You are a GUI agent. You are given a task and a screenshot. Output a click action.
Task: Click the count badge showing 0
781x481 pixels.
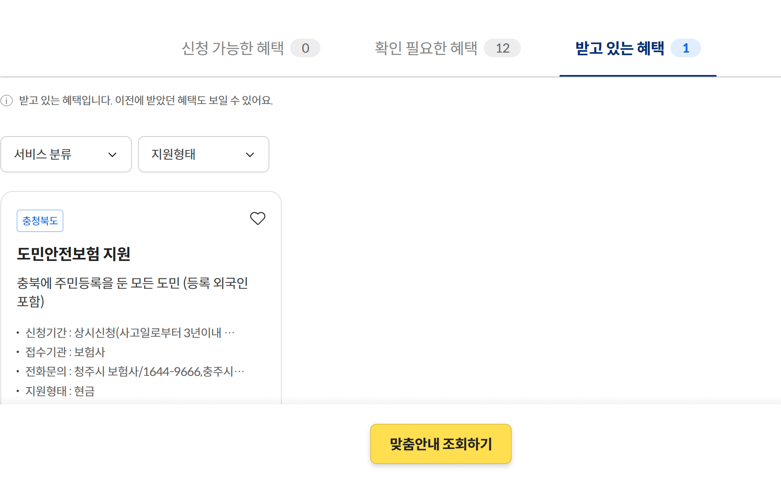click(306, 48)
